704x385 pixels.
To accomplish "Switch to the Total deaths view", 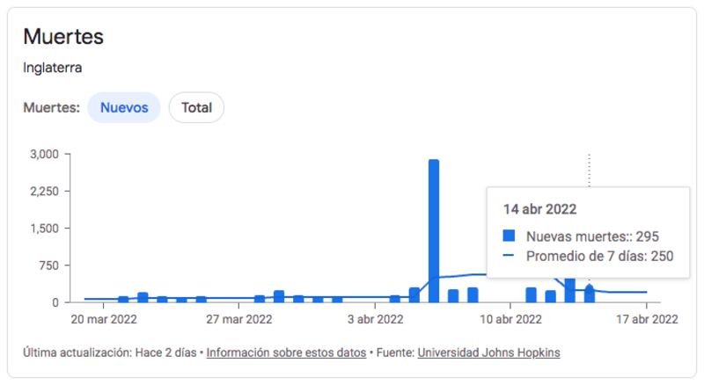I will point(196,108).
